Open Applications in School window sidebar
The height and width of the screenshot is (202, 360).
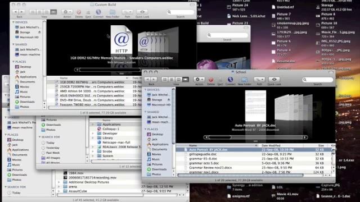160,144
